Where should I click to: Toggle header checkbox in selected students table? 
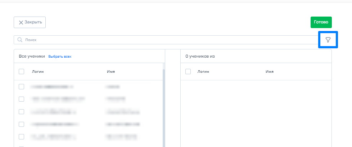(188, 72)
